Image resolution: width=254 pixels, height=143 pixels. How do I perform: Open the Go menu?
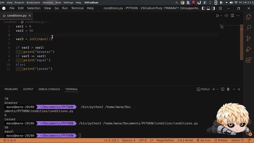pos(56,8)
